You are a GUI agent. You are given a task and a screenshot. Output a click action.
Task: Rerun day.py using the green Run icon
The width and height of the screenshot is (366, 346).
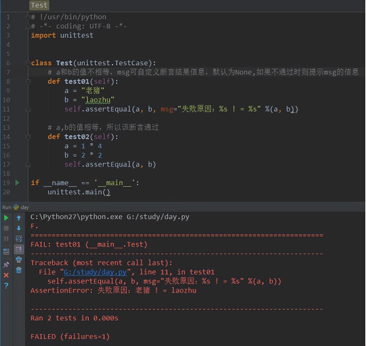pyautogui.click(x=6, y=218)
